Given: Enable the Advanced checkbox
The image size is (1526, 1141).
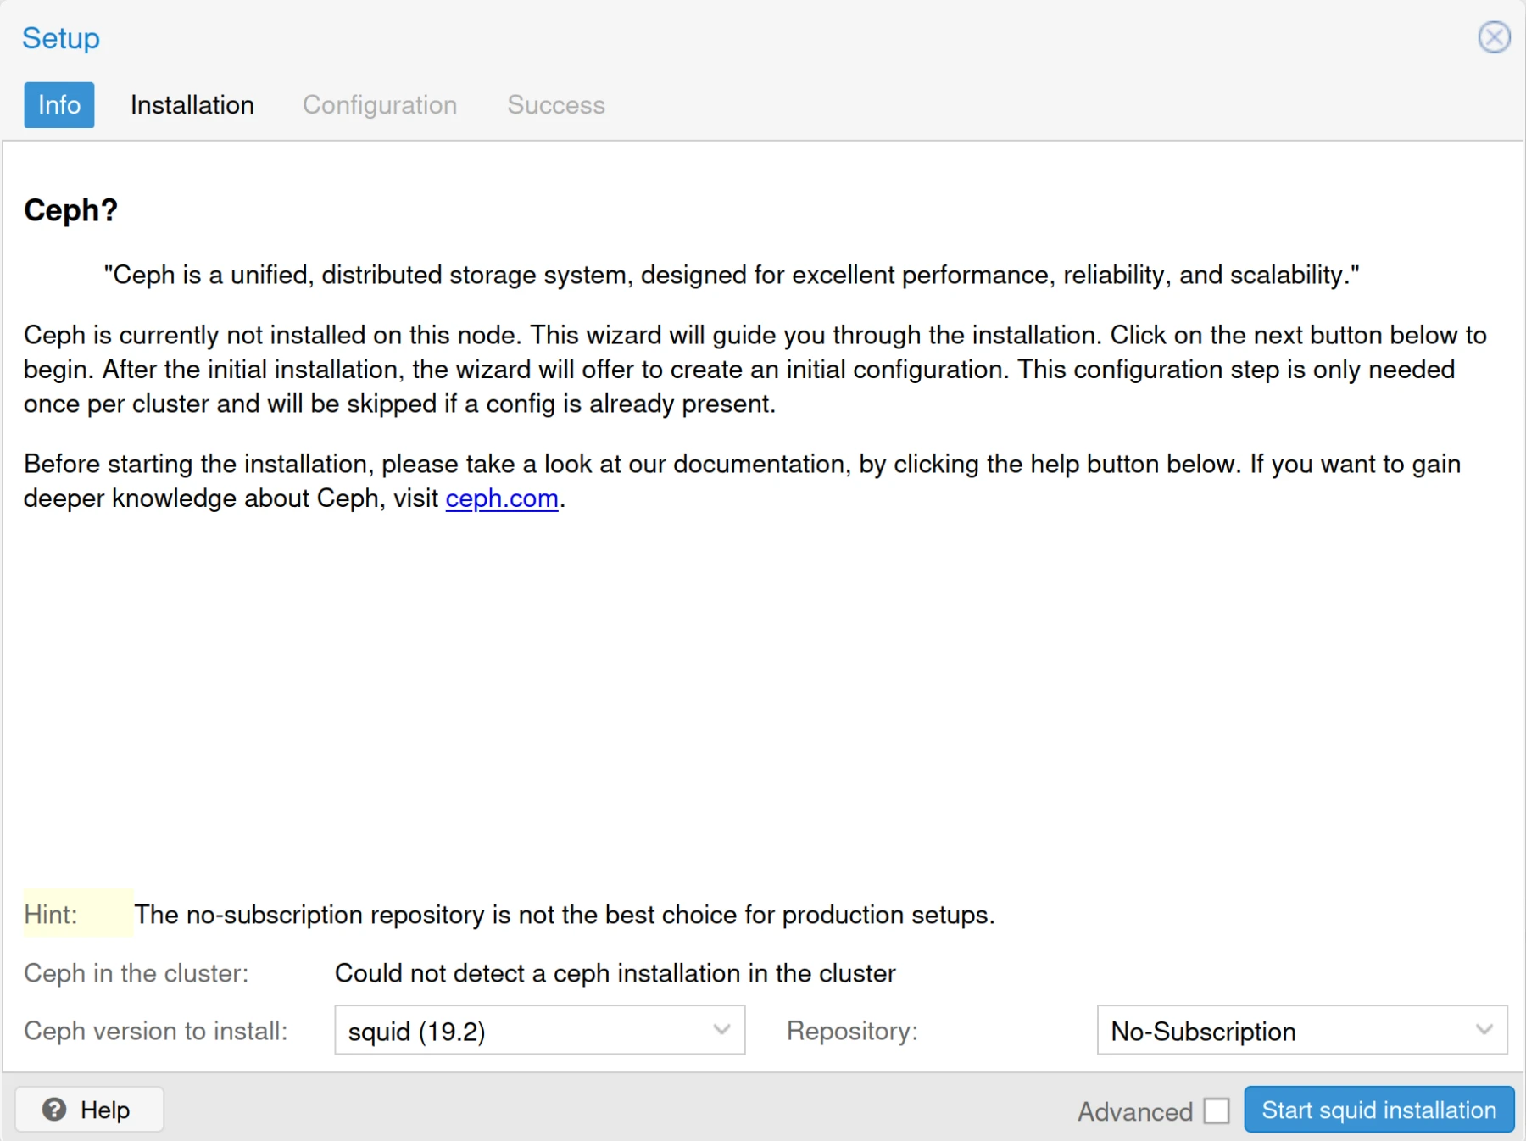Looking at the screenshot, I should [x=1216, y=1110].
